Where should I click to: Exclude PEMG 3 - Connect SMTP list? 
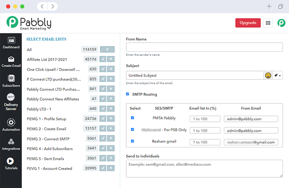[111, 138]
